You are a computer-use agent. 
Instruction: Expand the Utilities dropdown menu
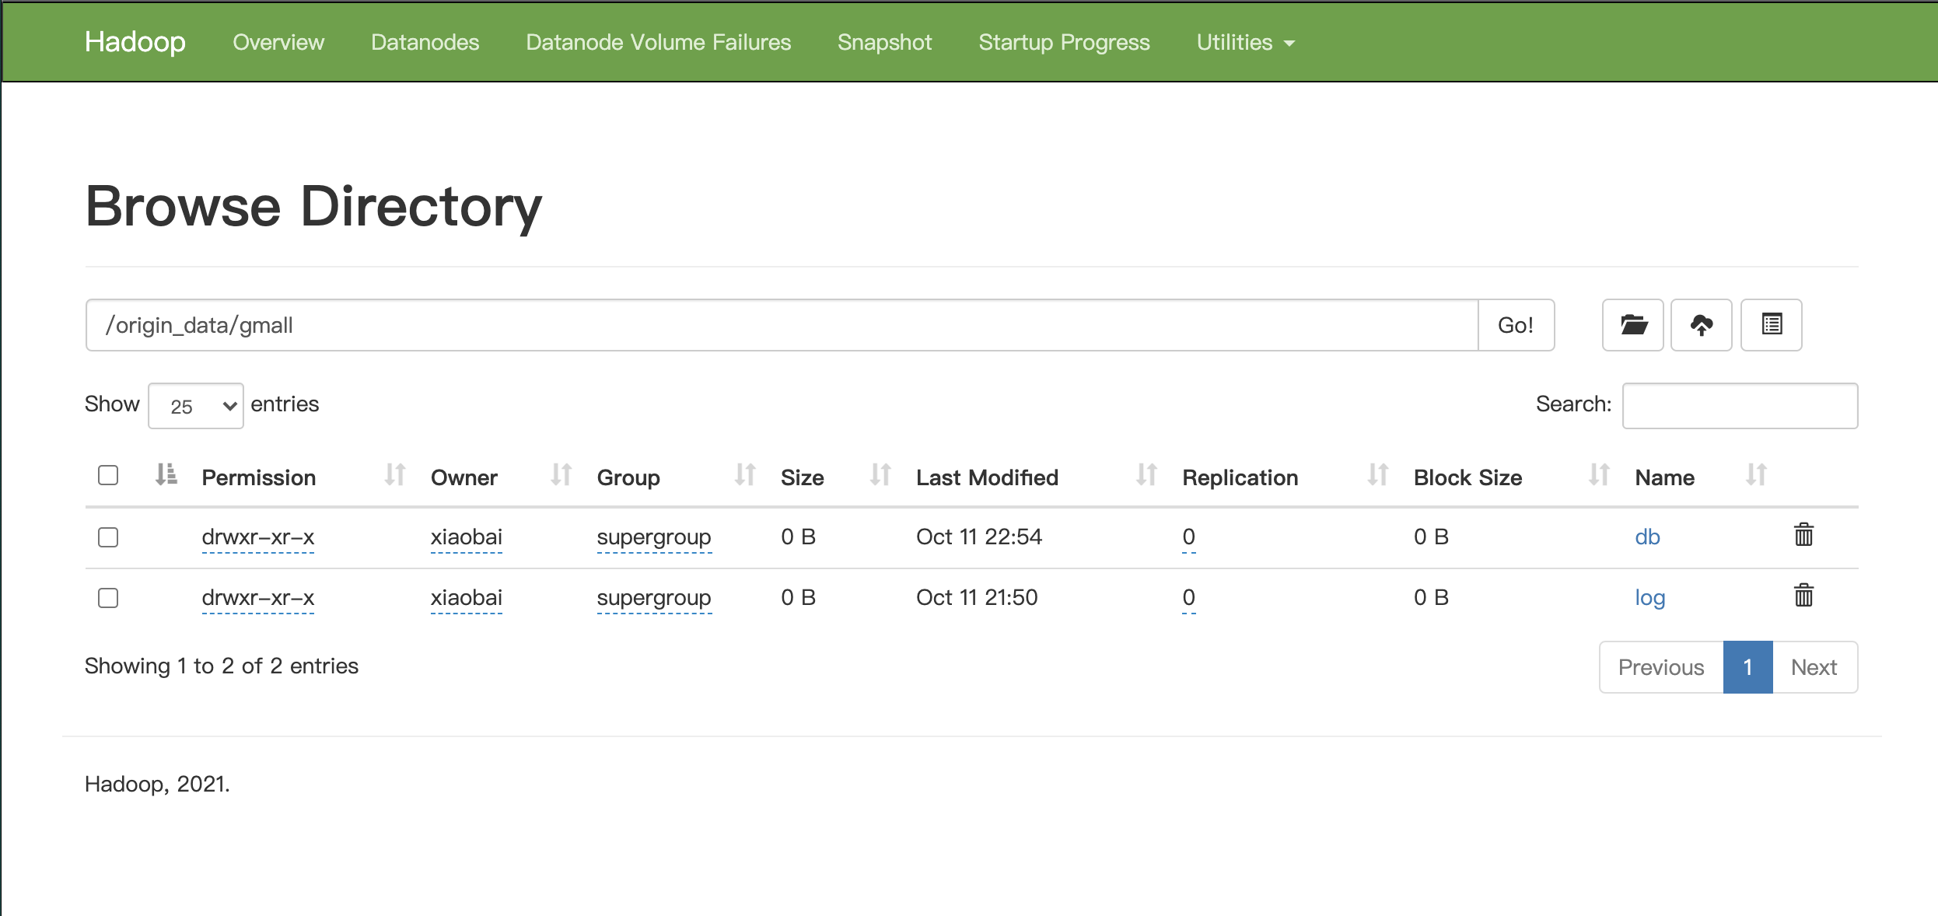click(1245, 42)
